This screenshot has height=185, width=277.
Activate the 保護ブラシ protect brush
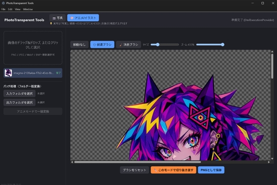[102, 45]
